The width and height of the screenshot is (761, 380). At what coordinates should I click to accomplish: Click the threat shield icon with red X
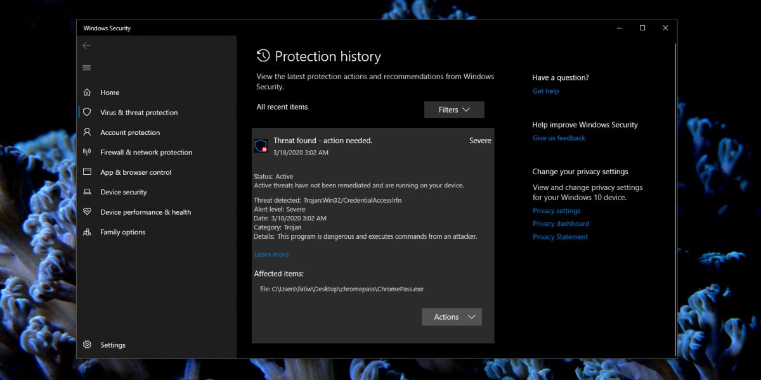click(261, 146)
